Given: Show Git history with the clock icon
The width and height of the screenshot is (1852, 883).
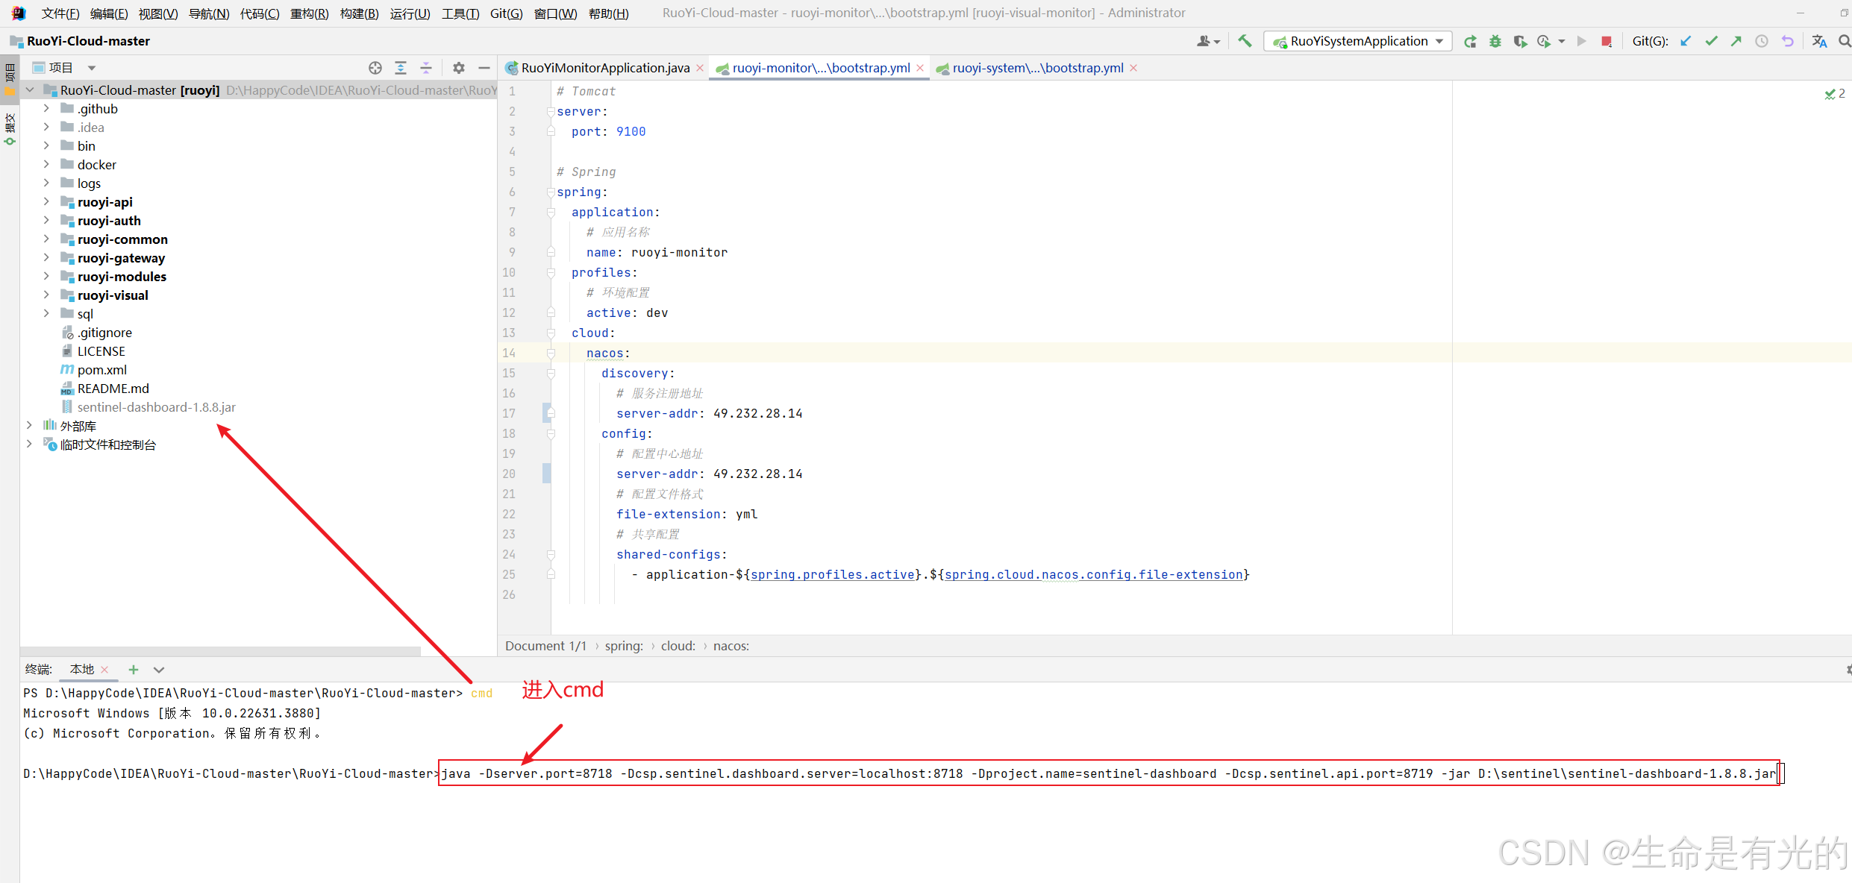Looking at the screenshot, I should 1762,41.
